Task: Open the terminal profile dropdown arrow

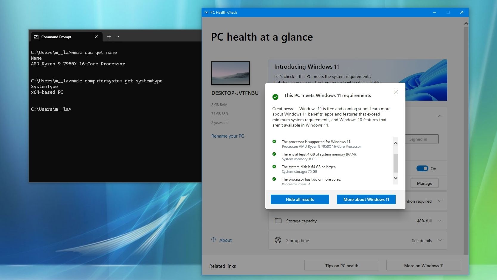Action: pos(118,37)
